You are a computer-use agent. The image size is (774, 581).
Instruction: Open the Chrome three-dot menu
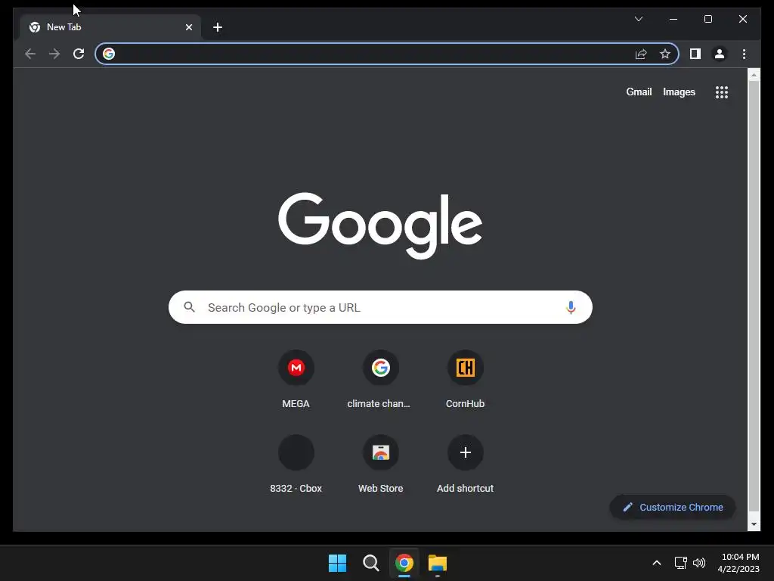(x=744, y=54)
